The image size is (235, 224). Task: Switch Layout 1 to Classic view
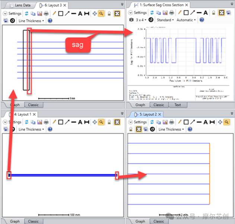point(34,221)
